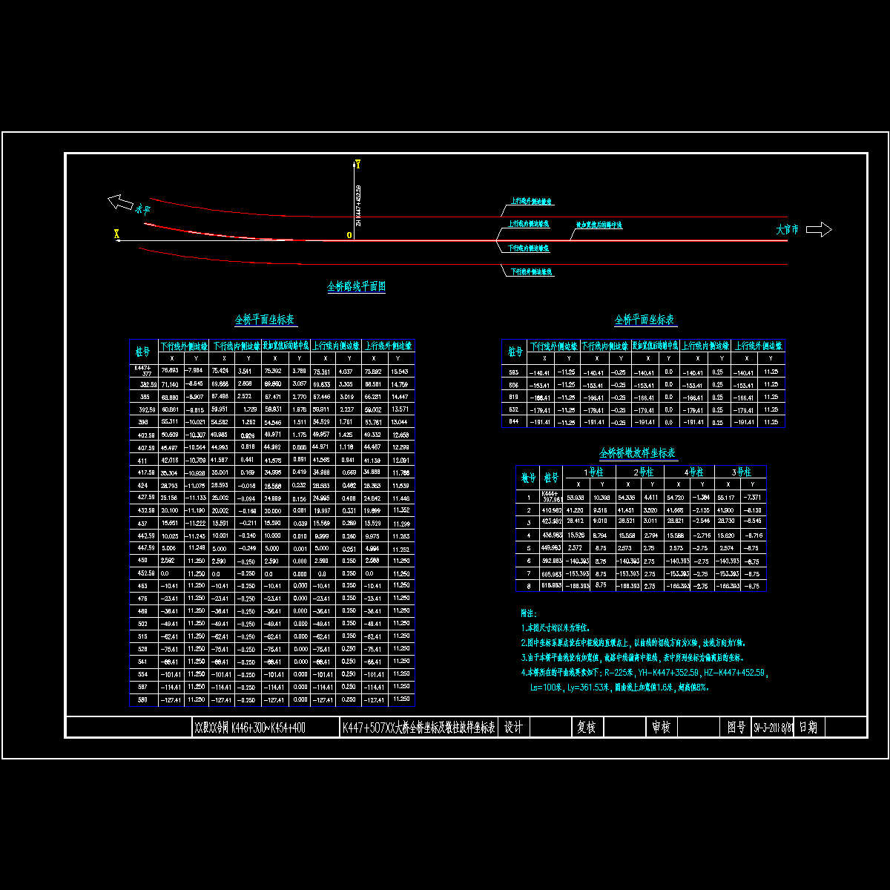Click stake number cell 644

click(514, 422)
